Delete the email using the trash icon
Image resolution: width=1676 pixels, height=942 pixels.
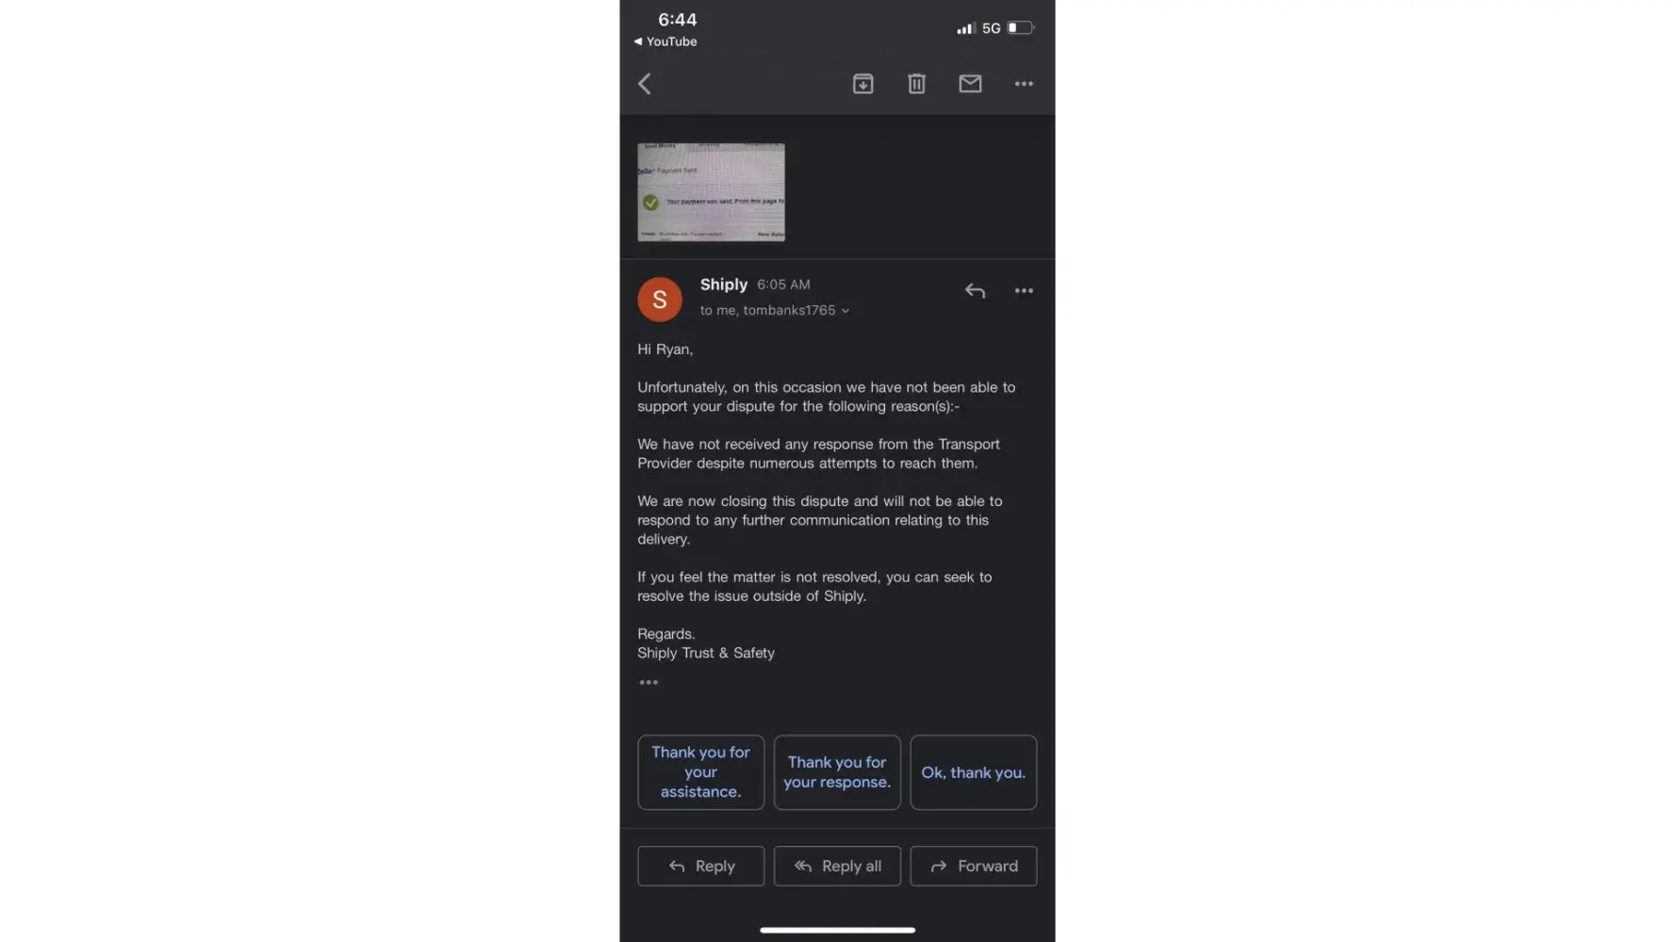(x=916, y=84)
